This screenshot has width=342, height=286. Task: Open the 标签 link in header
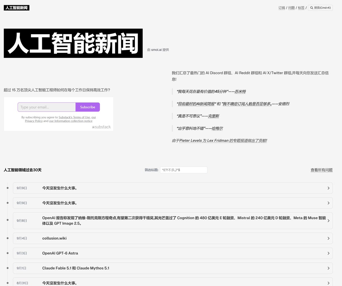point(301,8)
